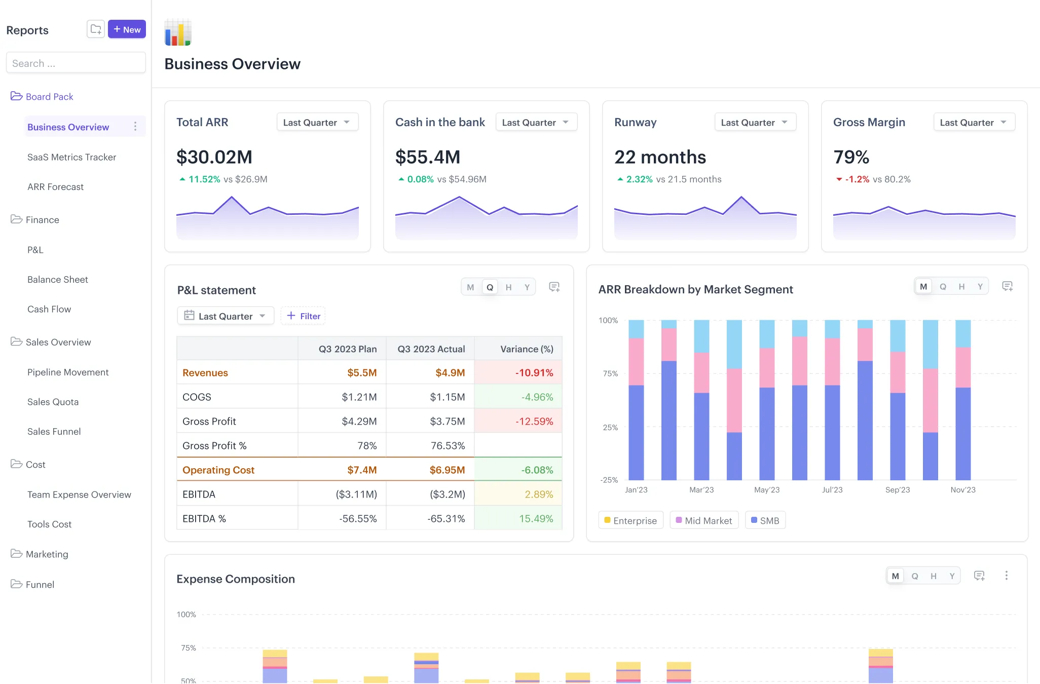Open Expense Composition three-dot menu
Image resolution: width=1040 pixels, height=684 pixels.
(x=1007, y=576)
